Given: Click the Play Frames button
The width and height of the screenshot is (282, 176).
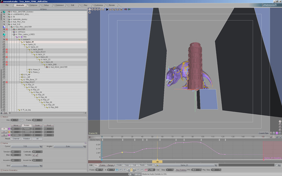Looking at the screenshot, I should (180, 170).
